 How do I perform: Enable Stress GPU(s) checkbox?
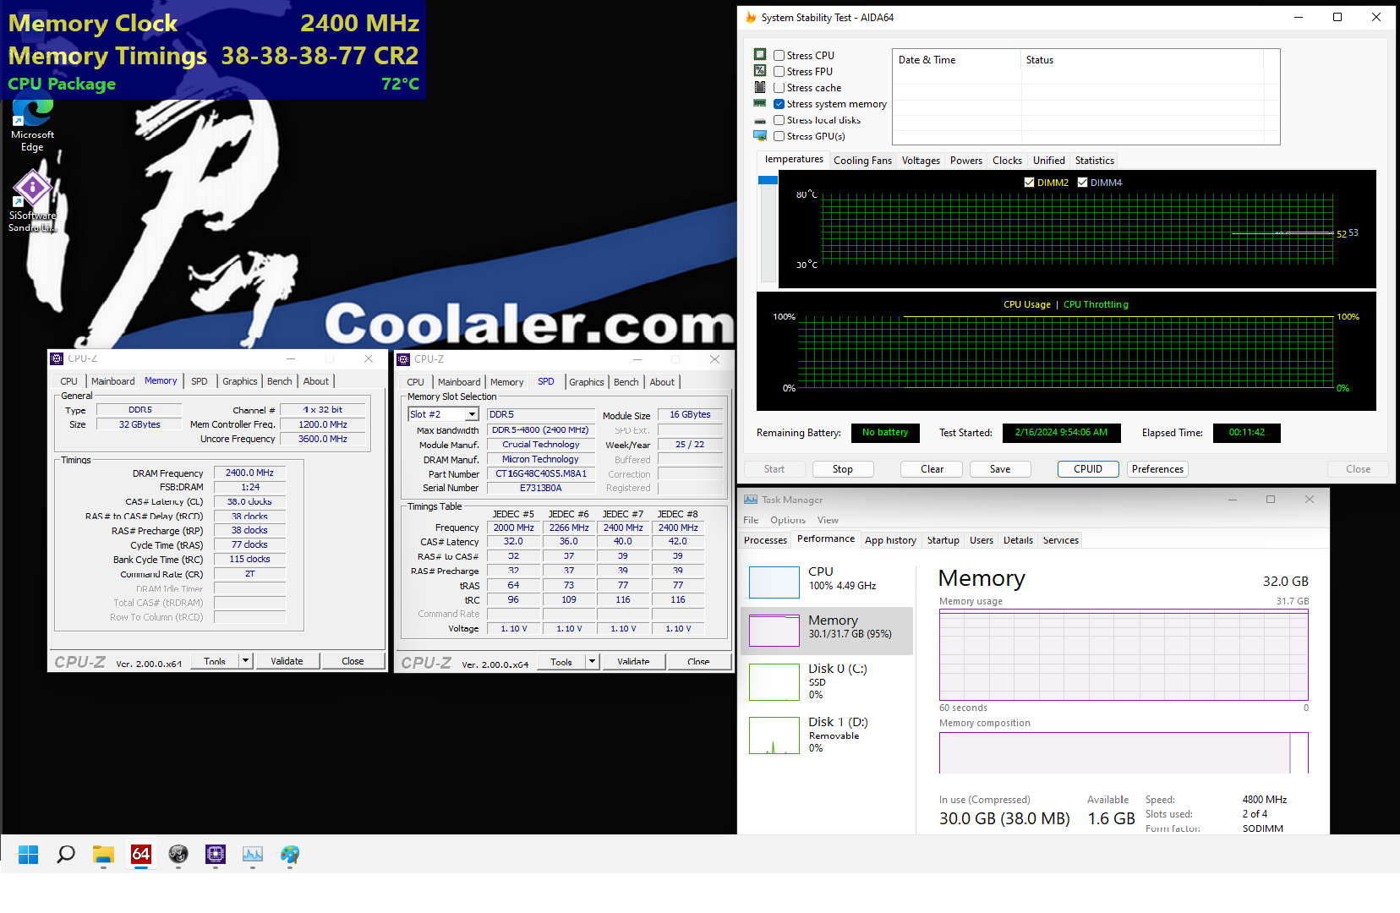coord(779,136)
